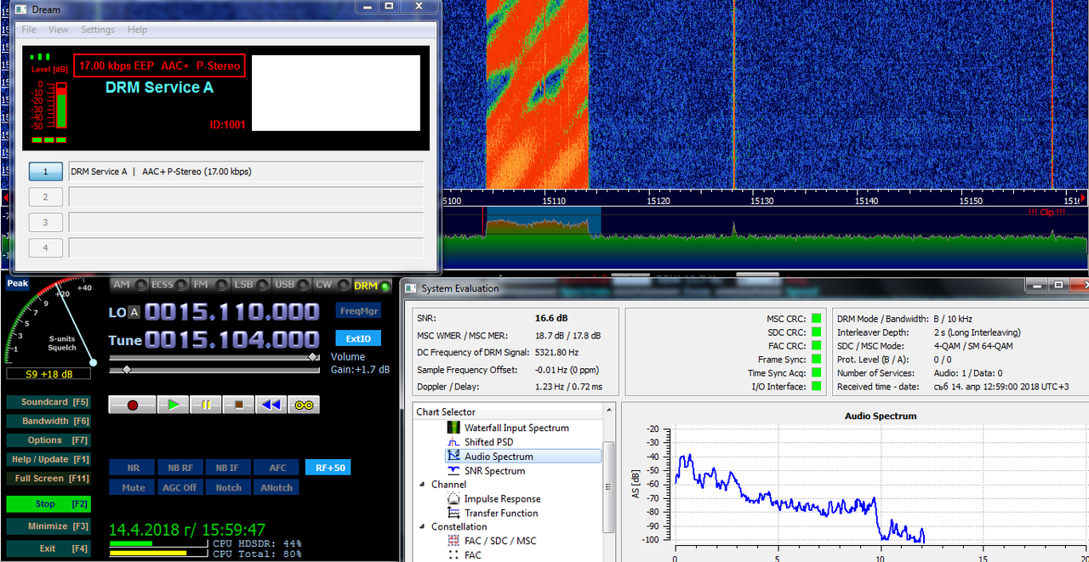Viewport: 1089px width, 562px height.
Task: Select DRM Service A button 1
Action: point(46,171)
